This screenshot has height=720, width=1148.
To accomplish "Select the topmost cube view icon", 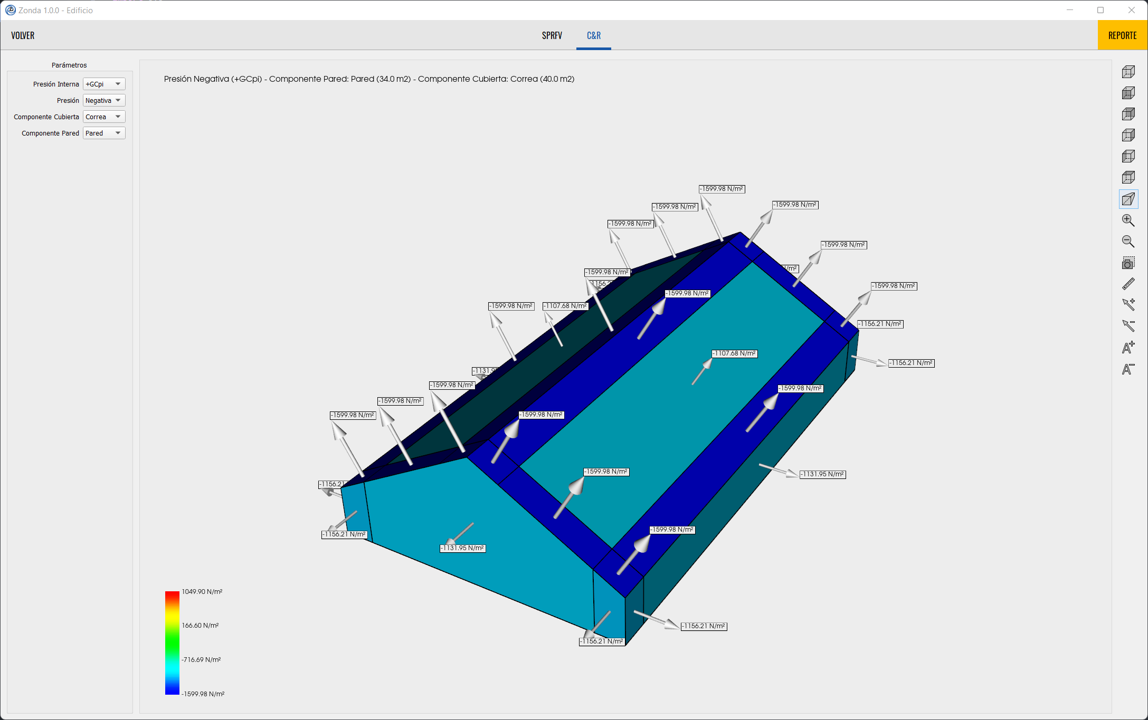I will tap(1128, 72).
